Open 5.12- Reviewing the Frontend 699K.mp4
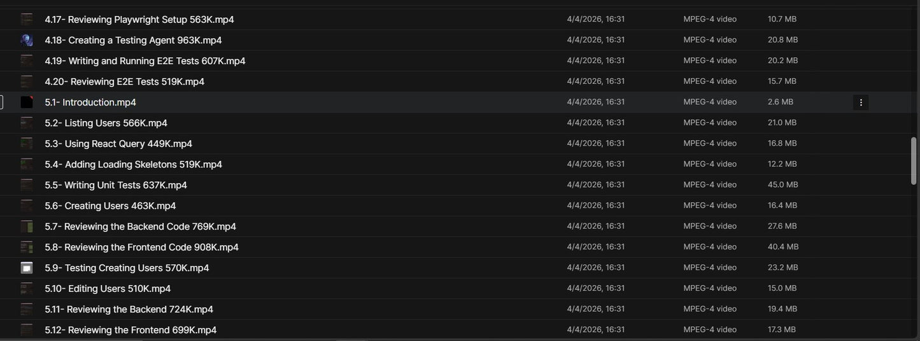 [x=131, y=330]
